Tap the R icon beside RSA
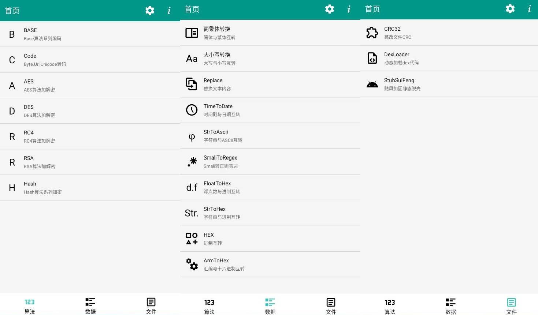This screenshot has width=538, height=315. pos(12,162)
